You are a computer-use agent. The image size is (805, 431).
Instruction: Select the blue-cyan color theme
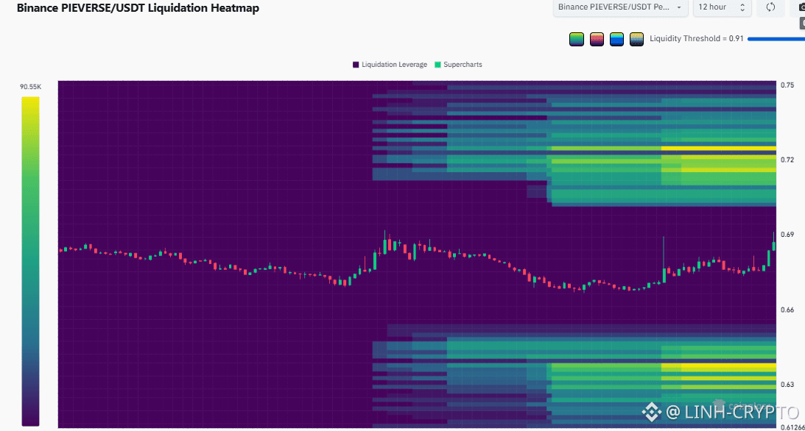[x=616, y=39]
